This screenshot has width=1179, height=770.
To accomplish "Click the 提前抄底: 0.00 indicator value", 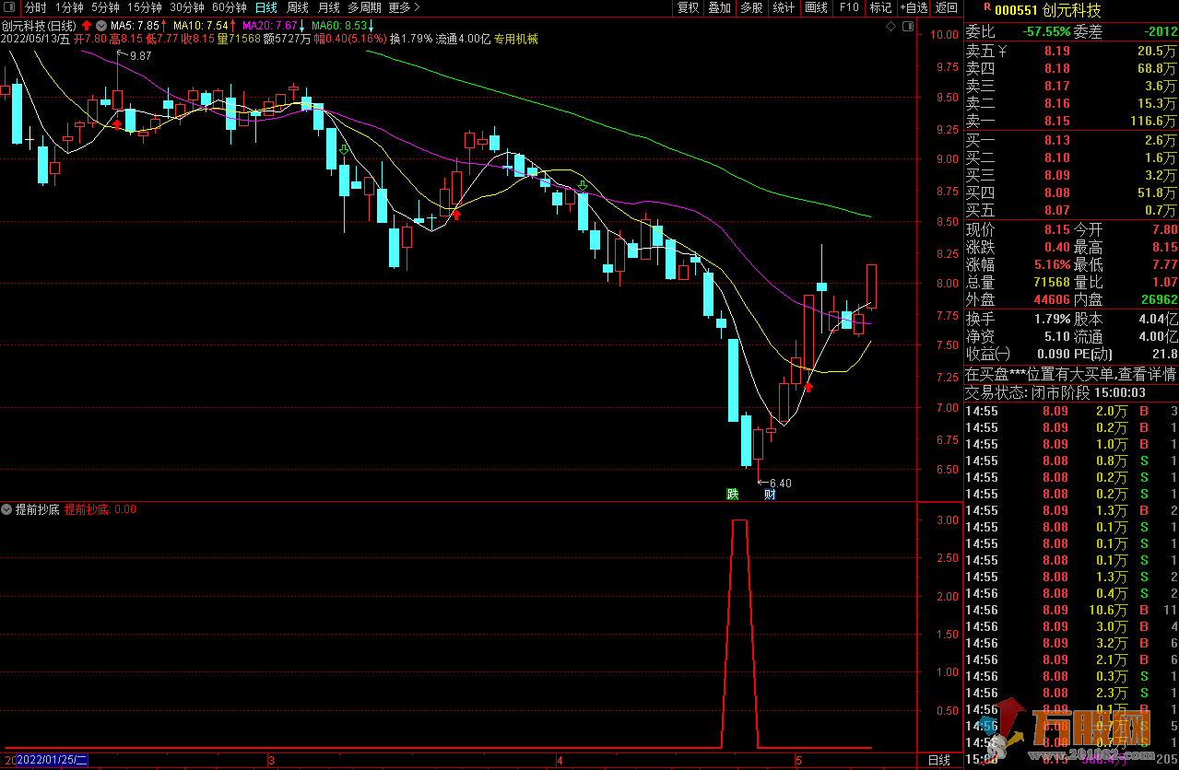I will coord(100,509).
